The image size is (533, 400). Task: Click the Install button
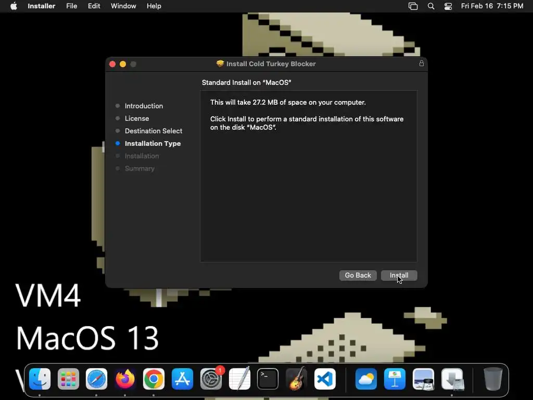pyautogui.click(x=399, y=276)
